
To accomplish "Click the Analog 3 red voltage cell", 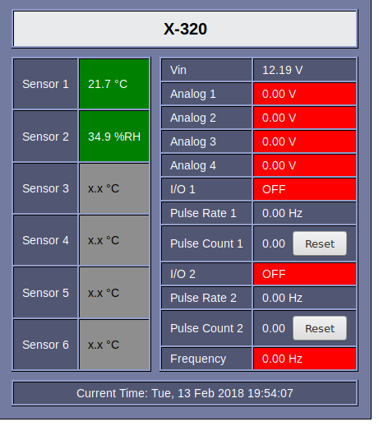I will [304, 141].
